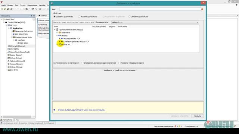This screenshot has height=134, width=239.
Task: Click the Network node icon
Action: (x=9, y=61)
